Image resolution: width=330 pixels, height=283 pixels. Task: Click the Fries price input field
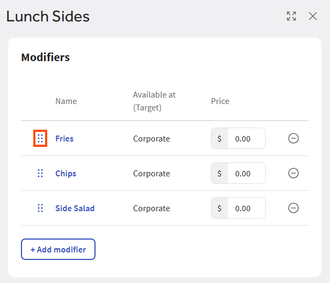tap(246, 138)
